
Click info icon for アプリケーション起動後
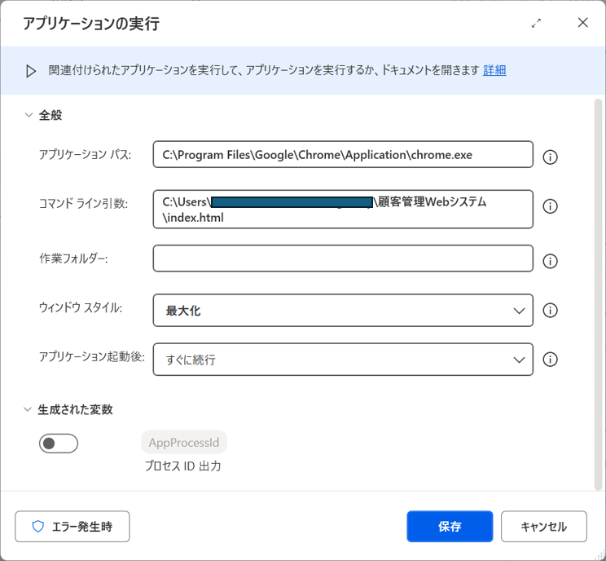point(550,360)
